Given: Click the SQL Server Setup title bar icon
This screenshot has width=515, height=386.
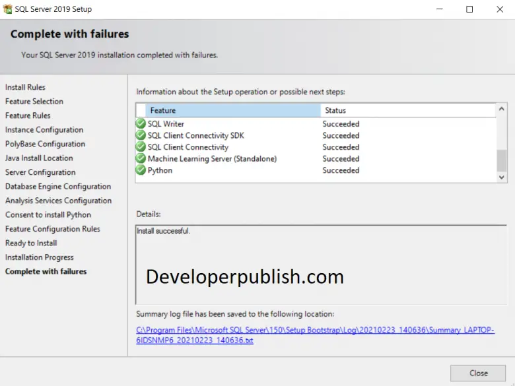Looking at the screenshot, I should pyautogui.click(x=7, y=9).
